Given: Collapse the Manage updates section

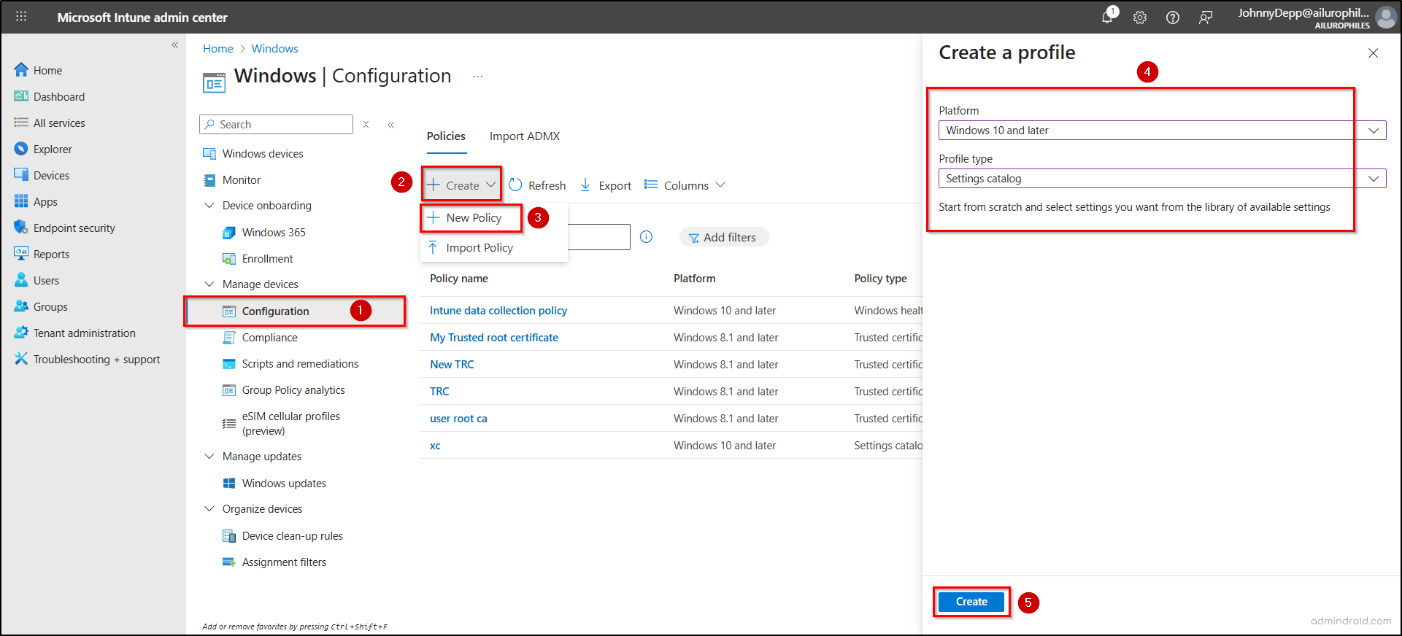Looking at the screenshot, I should (209, 457).
